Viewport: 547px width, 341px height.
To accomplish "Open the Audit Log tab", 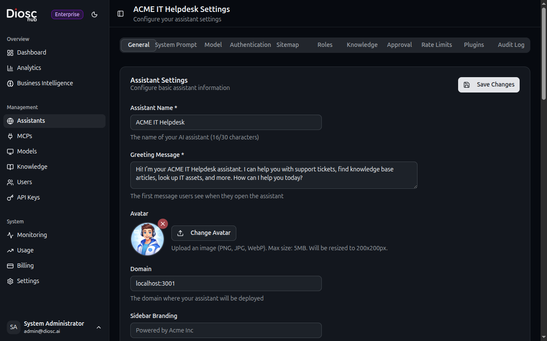I will tap(511, 45).
